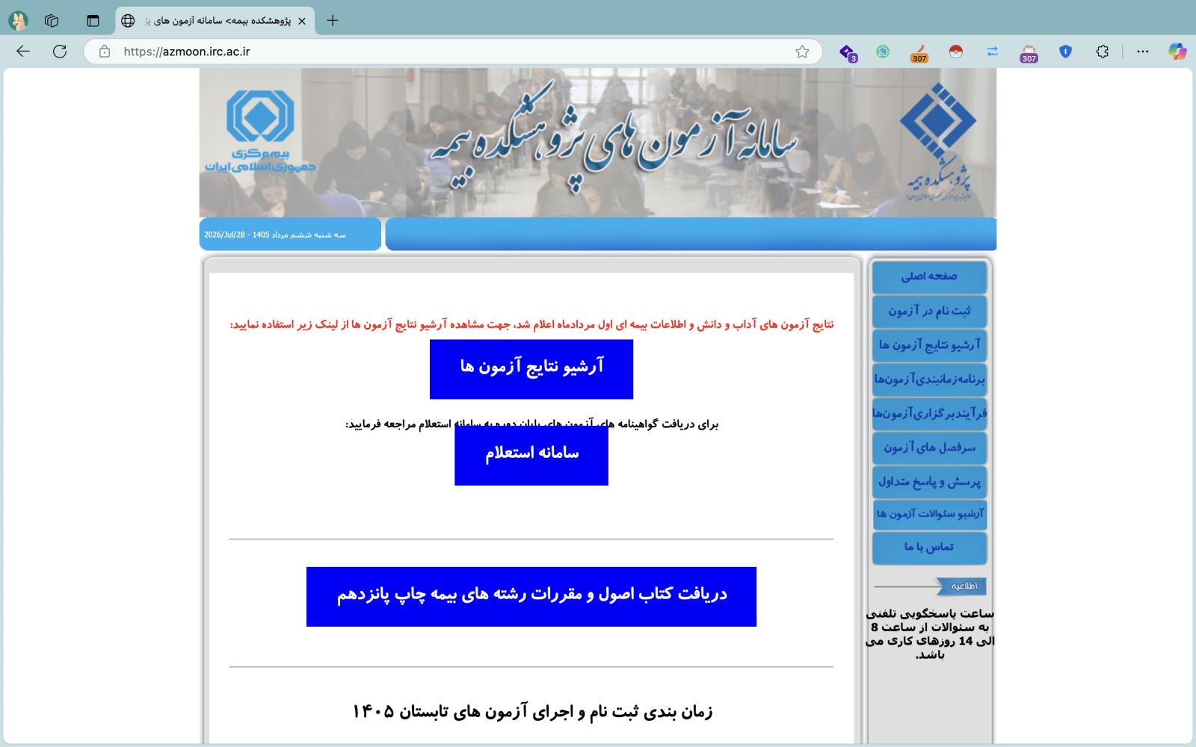Click the بیمه مرکزی logo in banner
Image resolution: width=1196 pixels, height=747 pixels.
pos(260,131)
